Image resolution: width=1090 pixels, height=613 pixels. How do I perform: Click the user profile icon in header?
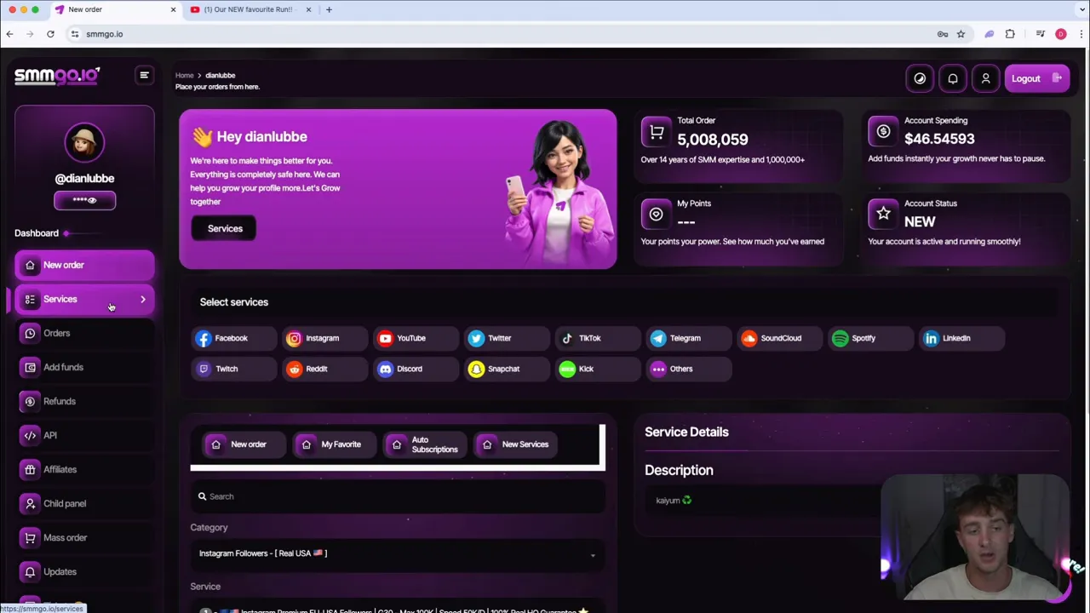pyautogui.click(x=985, y=78)
